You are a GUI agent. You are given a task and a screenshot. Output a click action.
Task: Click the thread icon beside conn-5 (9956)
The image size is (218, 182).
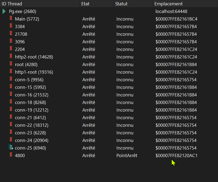[x=11, y=79]
